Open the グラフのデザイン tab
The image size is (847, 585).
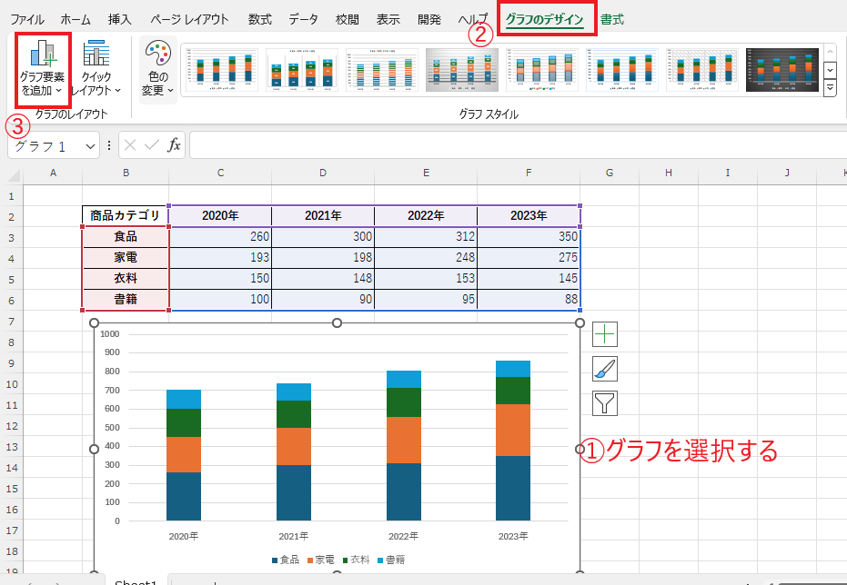click(x=544, y=19)
